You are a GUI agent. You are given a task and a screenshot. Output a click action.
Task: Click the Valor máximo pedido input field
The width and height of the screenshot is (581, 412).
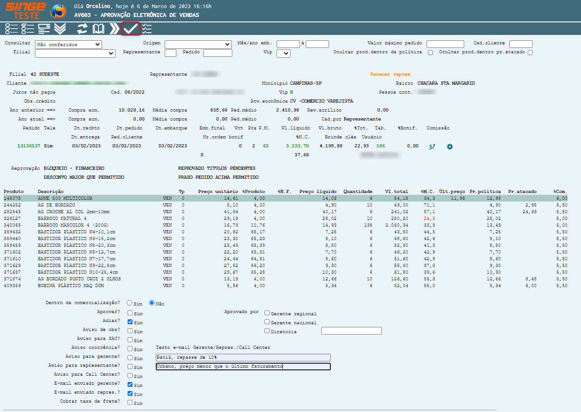(x=445, y=44)
